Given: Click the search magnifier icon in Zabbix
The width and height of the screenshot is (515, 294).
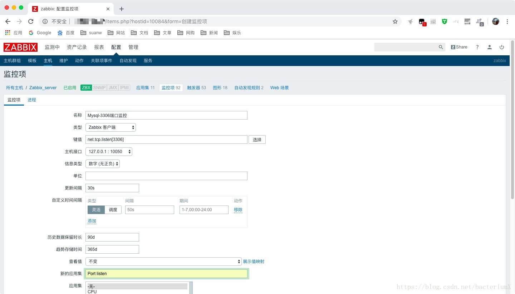Looking at the screenshot, I should pyautogui.click(x=441, y=47).
